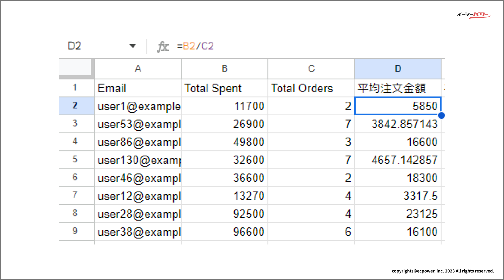Select column B header
504x280 pixels.
point(225,69)
